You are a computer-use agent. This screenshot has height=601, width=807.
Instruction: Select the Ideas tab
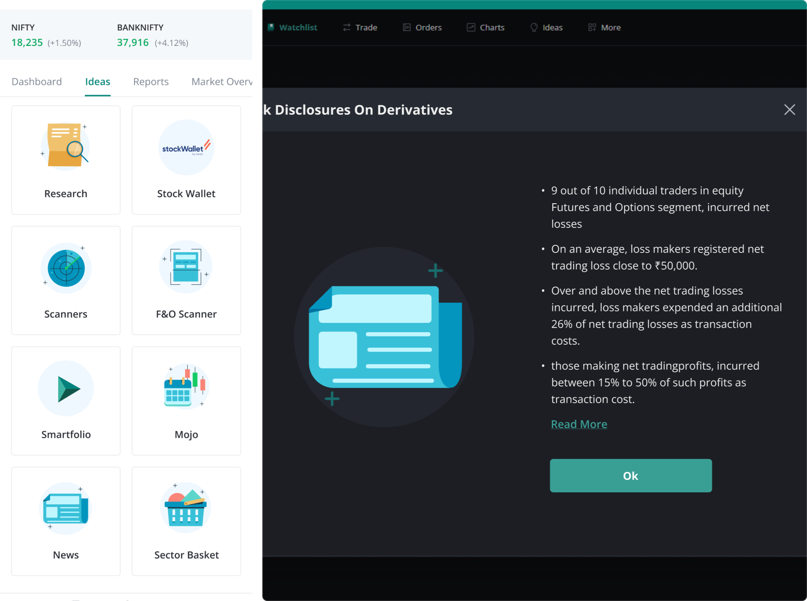point(98,82)
